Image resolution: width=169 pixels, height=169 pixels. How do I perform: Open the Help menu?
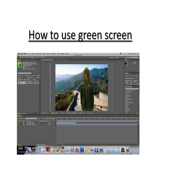67,54
